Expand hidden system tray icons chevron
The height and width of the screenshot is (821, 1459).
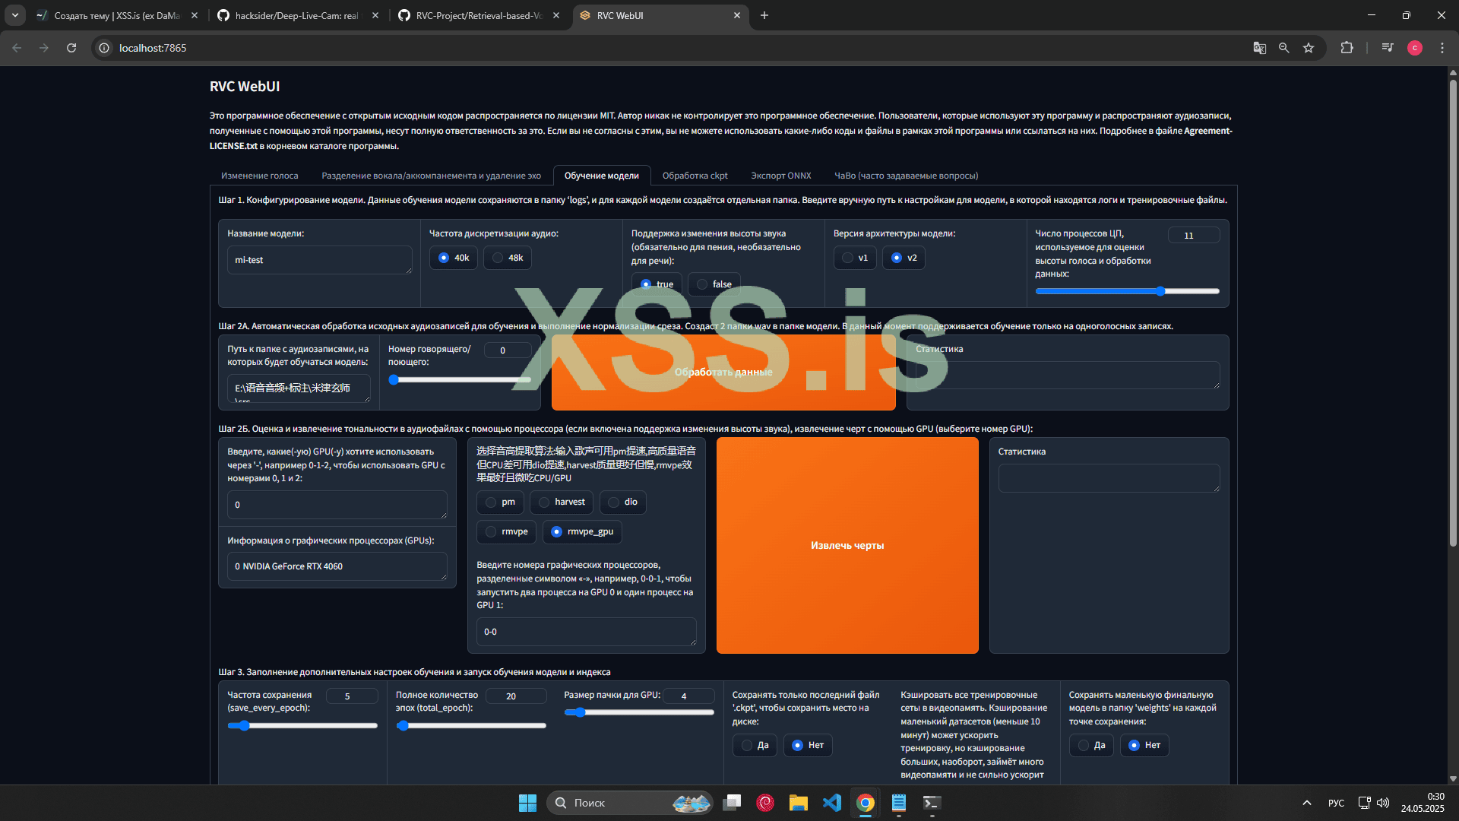pyautogui.click(x=1306, y=803)
